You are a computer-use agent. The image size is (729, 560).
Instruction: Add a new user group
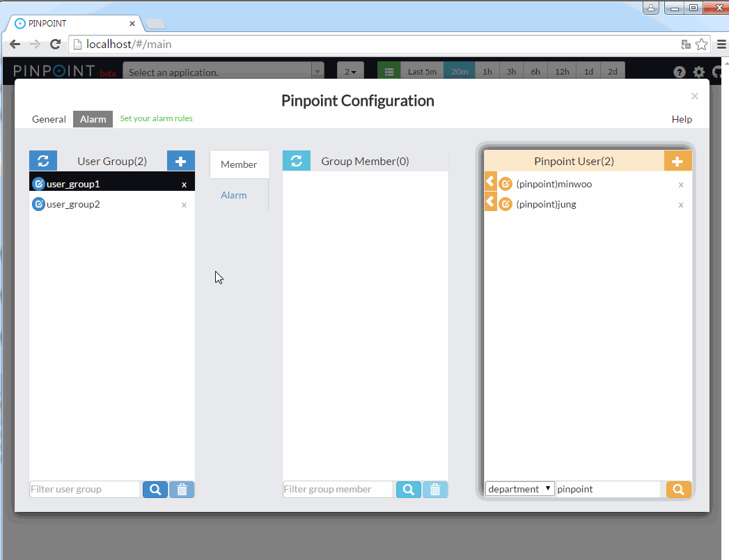click(181, 161)
